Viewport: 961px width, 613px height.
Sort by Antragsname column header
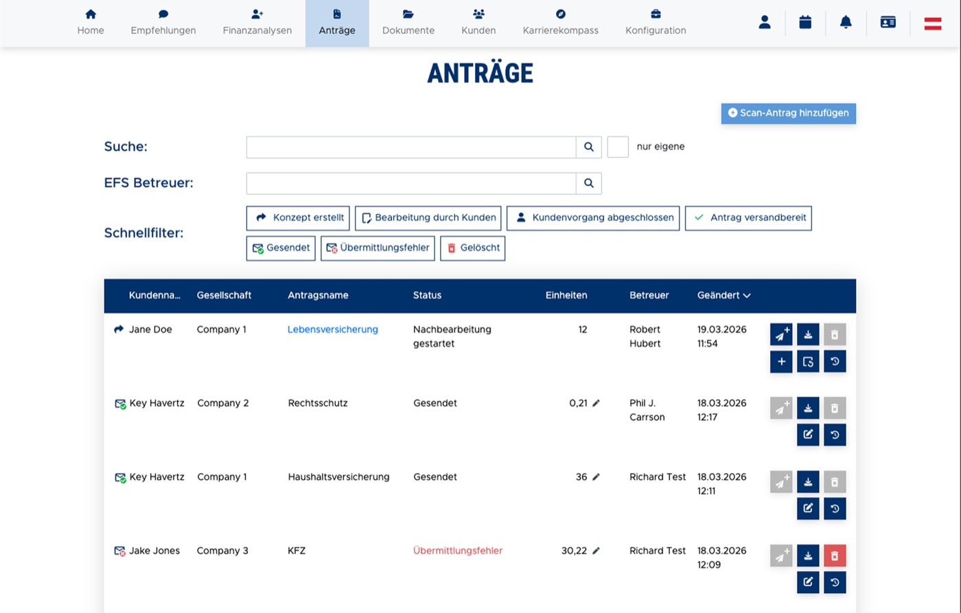pyautogui.click(x=318, y=295)
